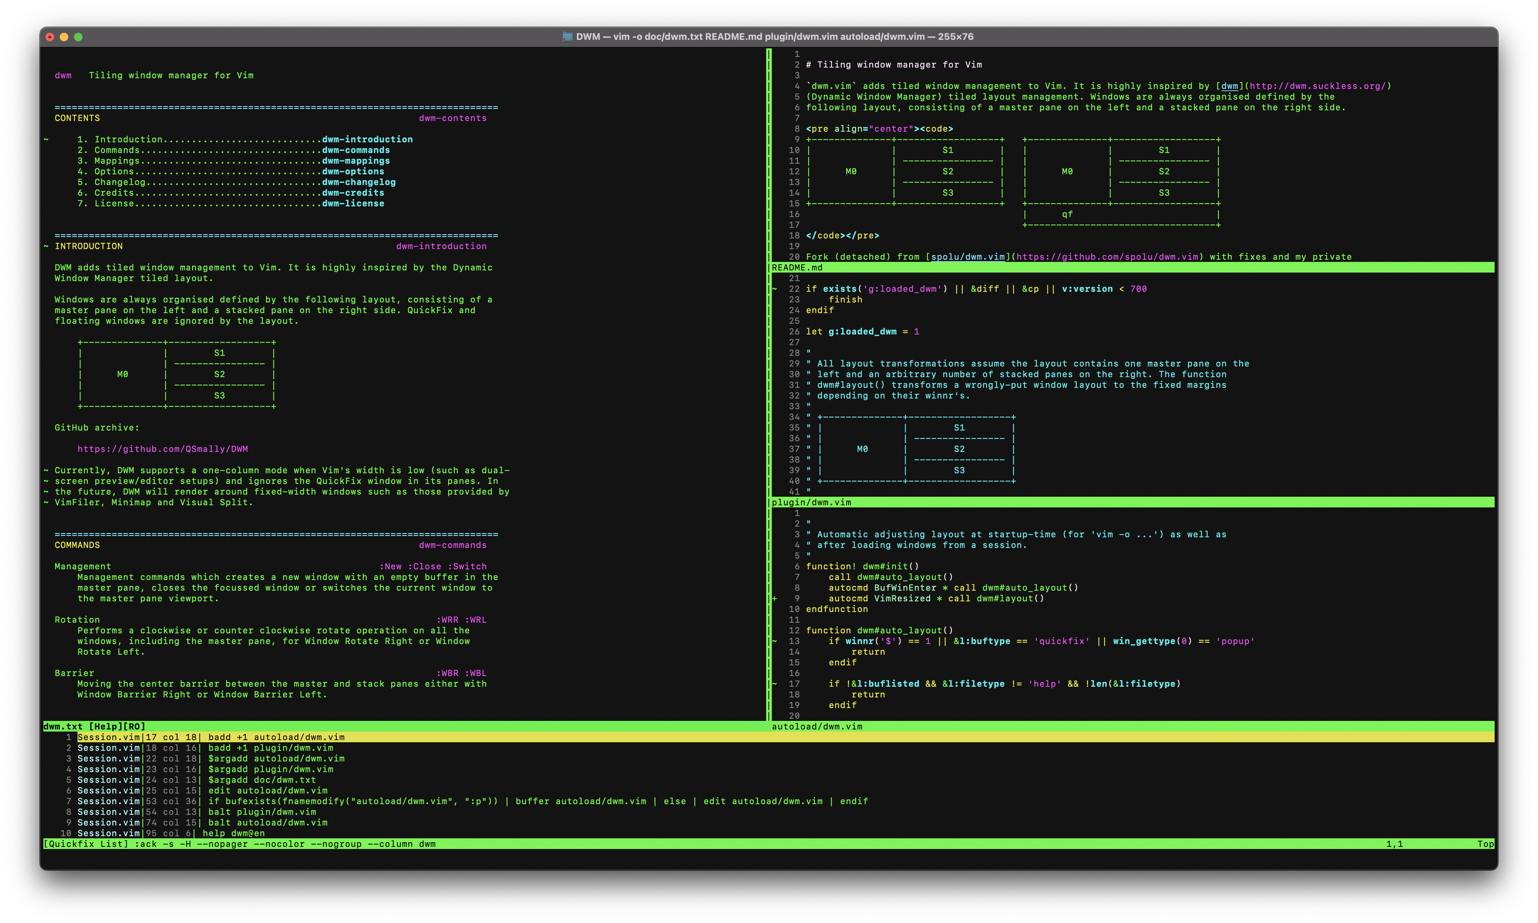Click the 'autocmd VimResized' line
The height and width of the screenshot is (923, 1538).
(x=936, y=598)
